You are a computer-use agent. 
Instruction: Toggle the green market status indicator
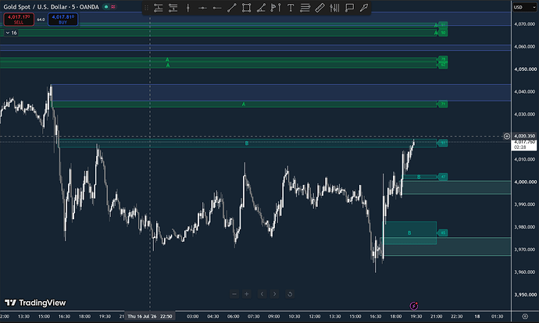(106, 7)
